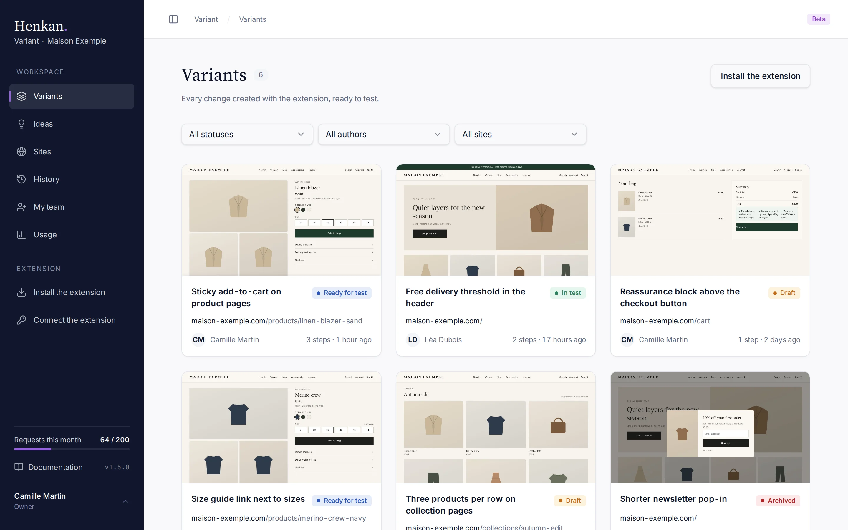Click the Connect the extension key icon
The image size is (848, 530).
pyautogui.click(x=21, y=320)
